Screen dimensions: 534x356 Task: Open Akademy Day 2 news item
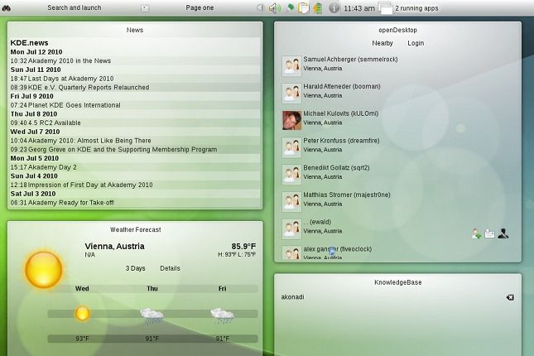[x=52, y=167]
